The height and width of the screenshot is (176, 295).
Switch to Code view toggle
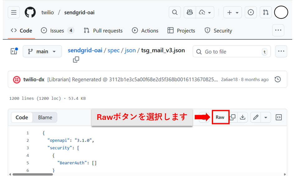coord(22,117)
